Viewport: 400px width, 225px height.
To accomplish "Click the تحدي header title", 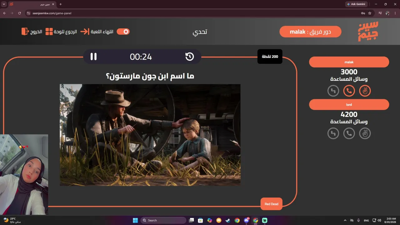I will pos(200,32).
